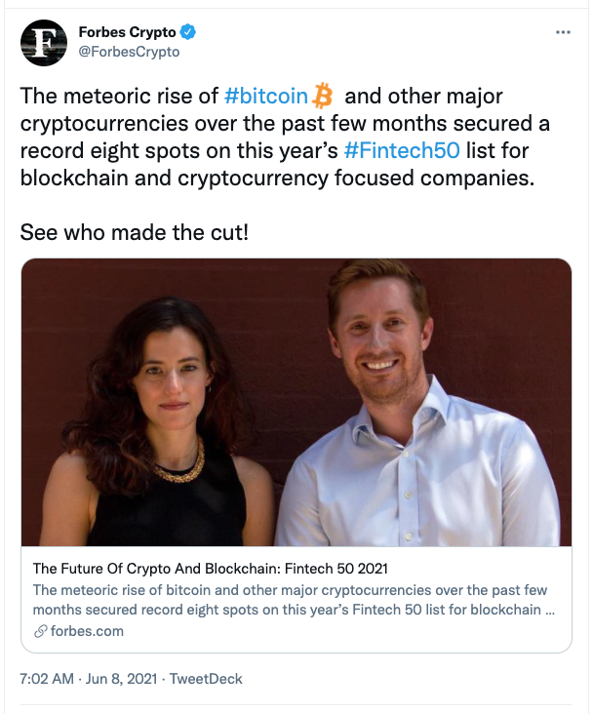593x714 pixels.
Task: Click the blue verified badge
Action: point(187,33)
